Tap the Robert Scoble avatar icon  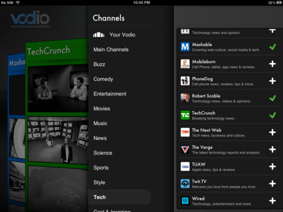[x=185, y=98]
